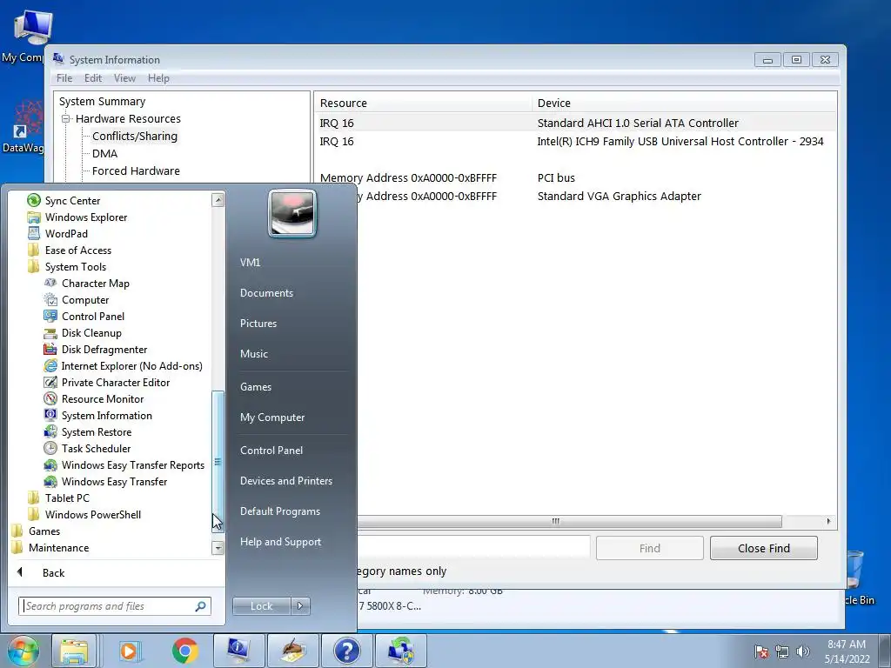Open Windows Easy Transfer Reports
The width and height of the screenshot is (891, 668).
tap(124, 464)
